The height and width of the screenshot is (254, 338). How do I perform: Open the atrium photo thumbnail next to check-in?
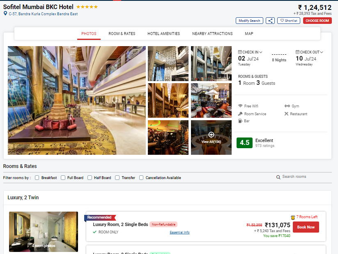tap(211, 63)
